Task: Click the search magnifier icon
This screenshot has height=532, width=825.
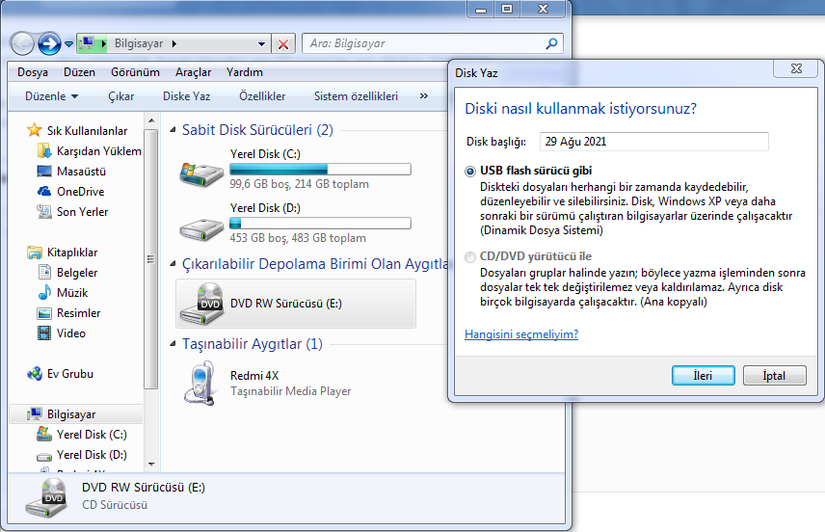Action: pos(551,43)
